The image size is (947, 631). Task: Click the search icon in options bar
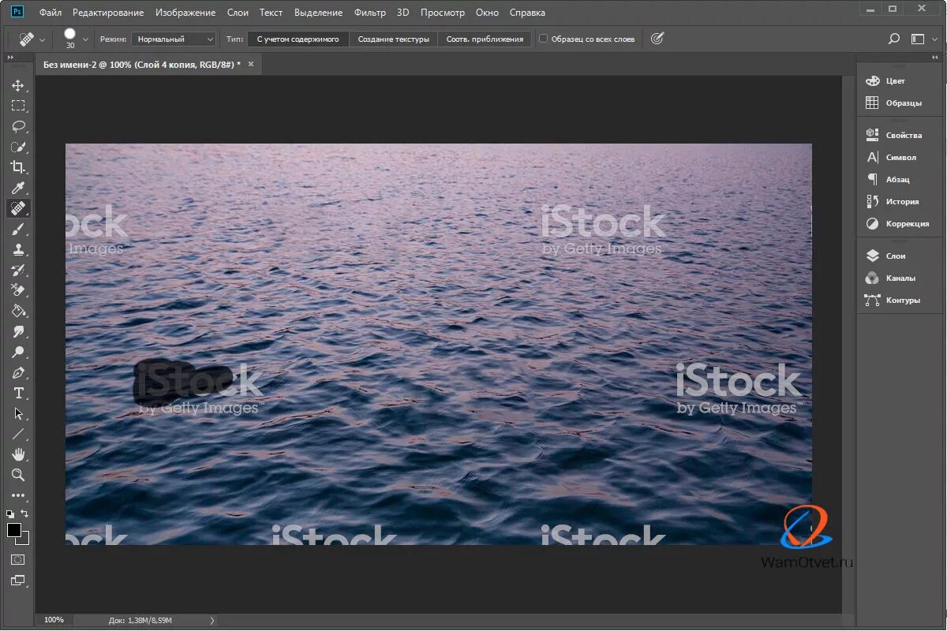(x=894, y=39)
